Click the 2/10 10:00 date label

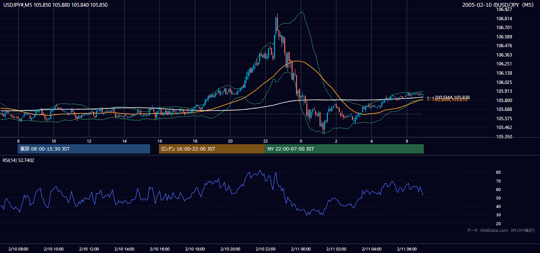(54, 249)
